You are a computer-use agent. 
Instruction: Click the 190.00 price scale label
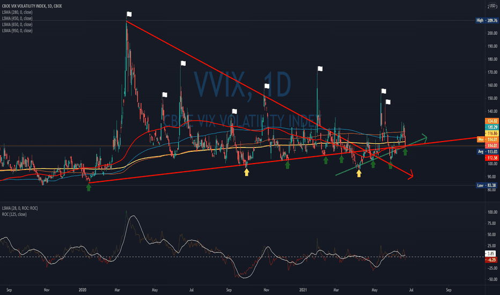point(492,46)
